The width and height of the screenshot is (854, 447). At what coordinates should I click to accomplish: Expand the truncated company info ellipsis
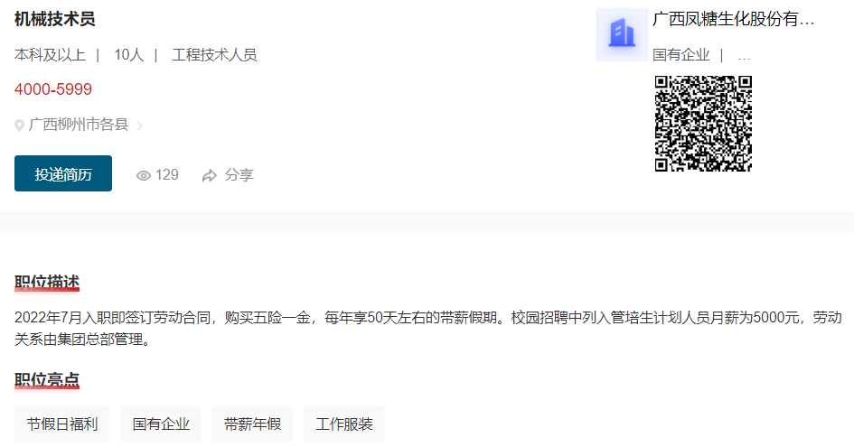[x=744, y=56]
